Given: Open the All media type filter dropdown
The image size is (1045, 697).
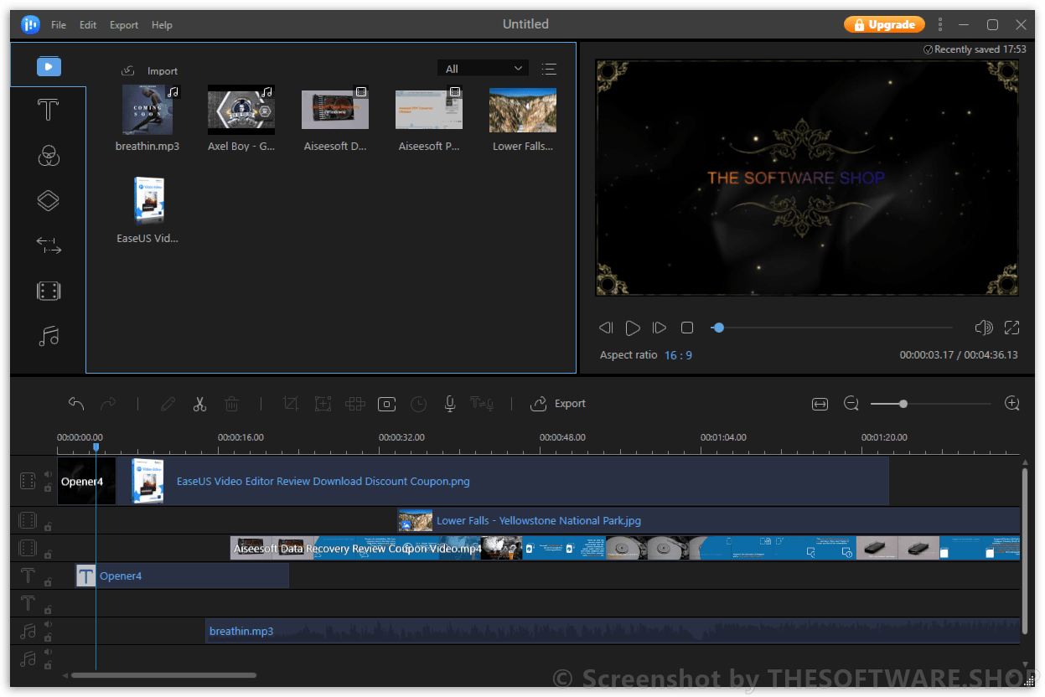Looking at the screenshot, I should click(483, 68).
